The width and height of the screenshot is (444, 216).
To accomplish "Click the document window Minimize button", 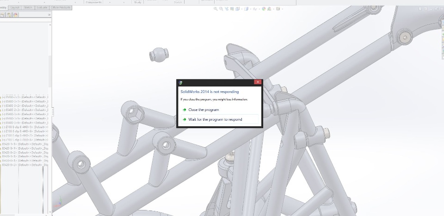I will tap(431, 9).
